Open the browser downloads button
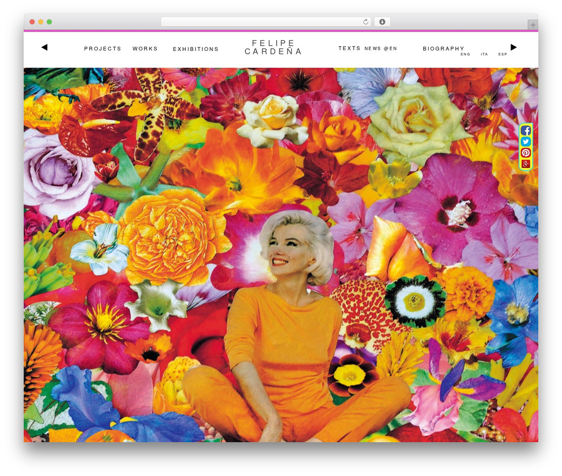Image resolution: width=562 pixels, height=476 pixels. (x=382, y=22)
